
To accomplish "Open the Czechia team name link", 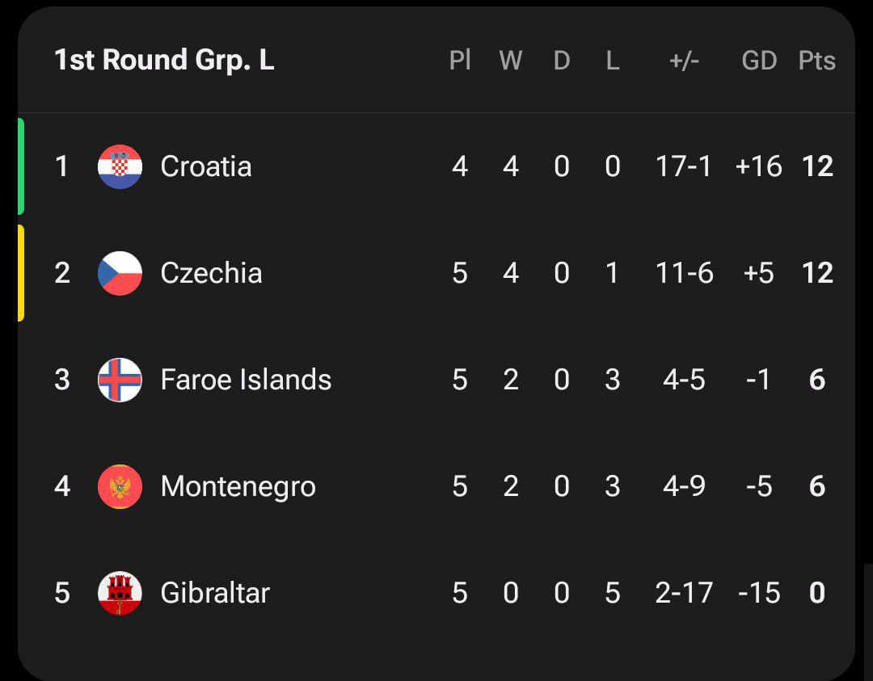I will [211, 273].
